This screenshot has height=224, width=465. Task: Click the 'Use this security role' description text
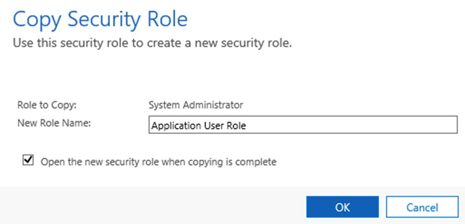[151, 44]
